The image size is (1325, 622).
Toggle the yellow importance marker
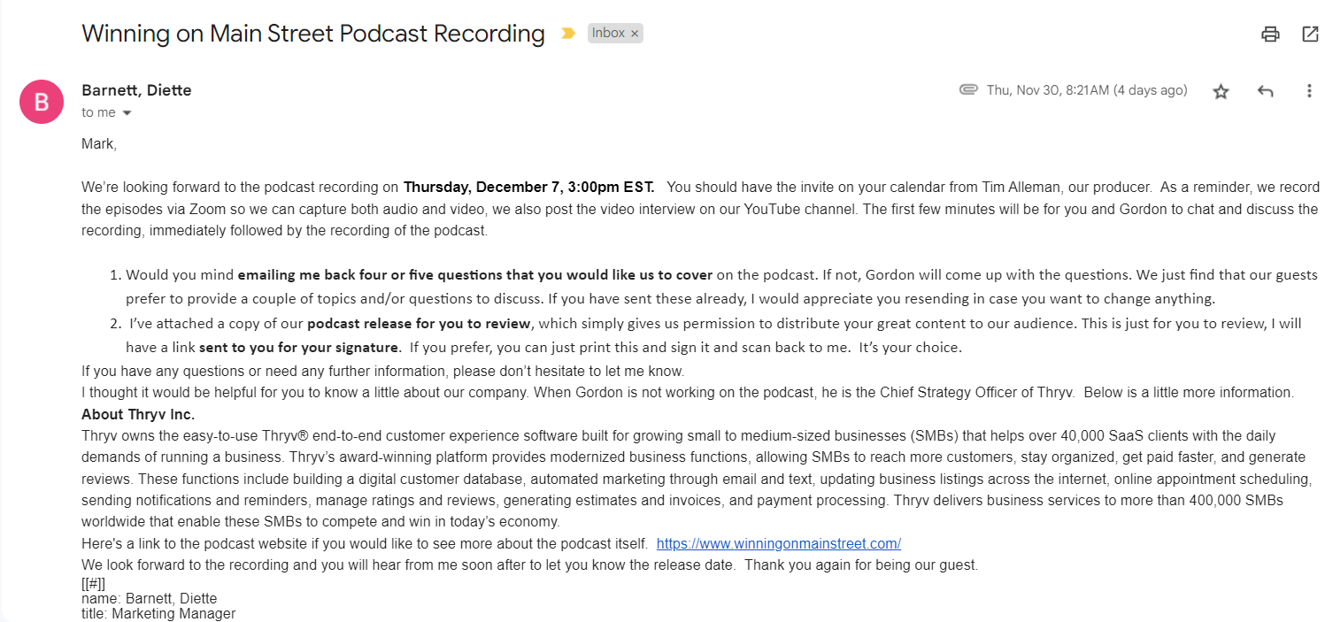567,35
